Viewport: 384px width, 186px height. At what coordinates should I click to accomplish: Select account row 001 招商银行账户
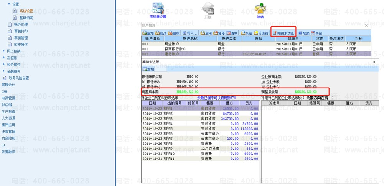point(256,49)
